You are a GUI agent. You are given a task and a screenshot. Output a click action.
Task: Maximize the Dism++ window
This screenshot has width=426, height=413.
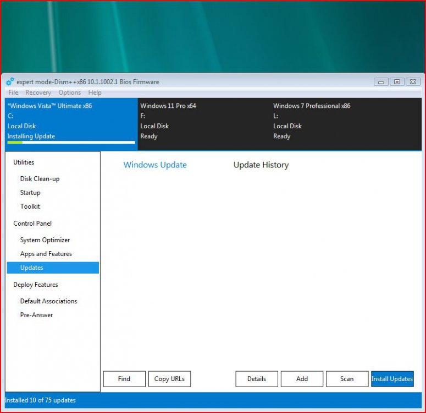pyautogui.click(x=397, y=81)
